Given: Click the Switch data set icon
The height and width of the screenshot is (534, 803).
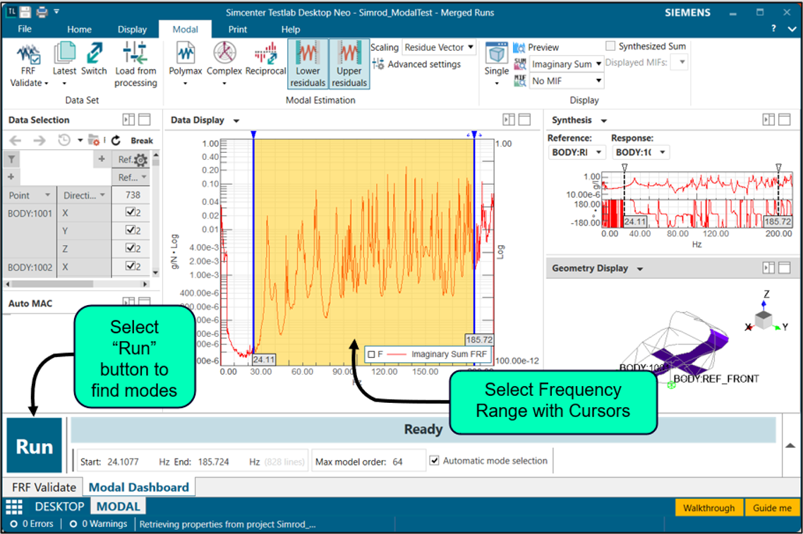Looking at the screenshot, I should point(94,55).
